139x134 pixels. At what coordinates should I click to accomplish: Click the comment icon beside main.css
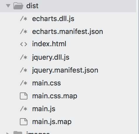tap(24, 83)
